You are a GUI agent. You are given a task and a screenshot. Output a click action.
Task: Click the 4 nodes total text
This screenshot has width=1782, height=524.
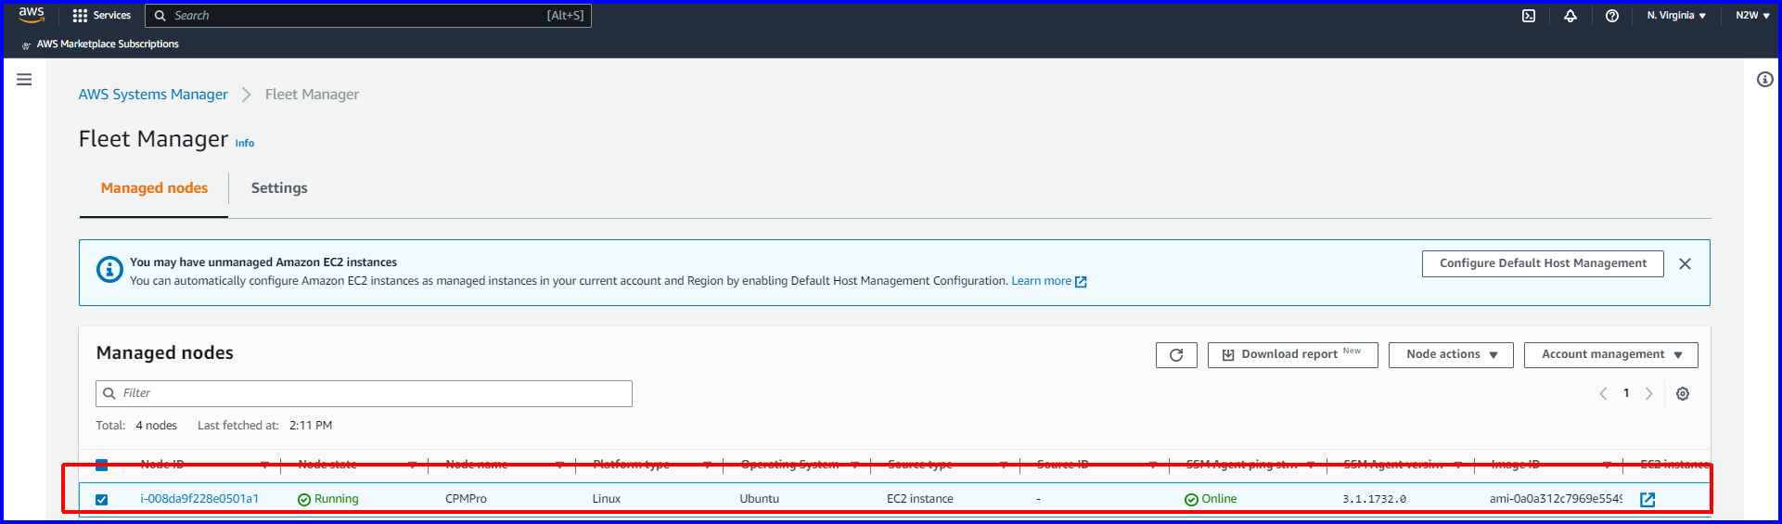(156, 426)
